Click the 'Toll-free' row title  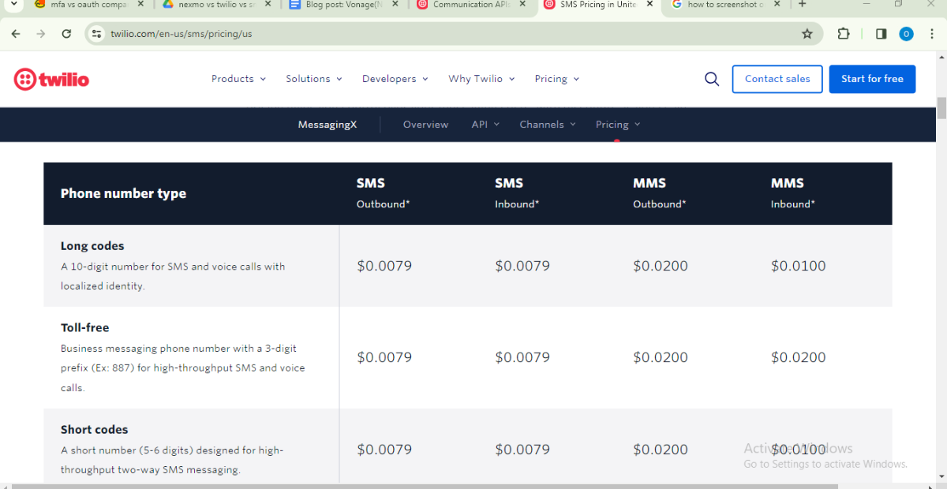tap(84, 327)
